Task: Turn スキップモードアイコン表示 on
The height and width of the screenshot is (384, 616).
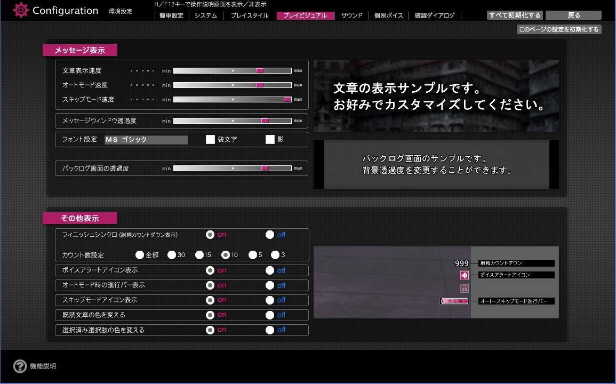Action: (x=210, y=300)
